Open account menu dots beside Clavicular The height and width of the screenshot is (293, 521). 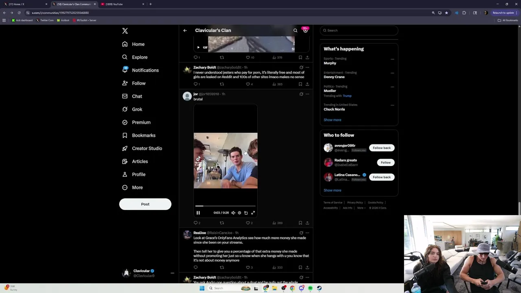coord(172,273)
